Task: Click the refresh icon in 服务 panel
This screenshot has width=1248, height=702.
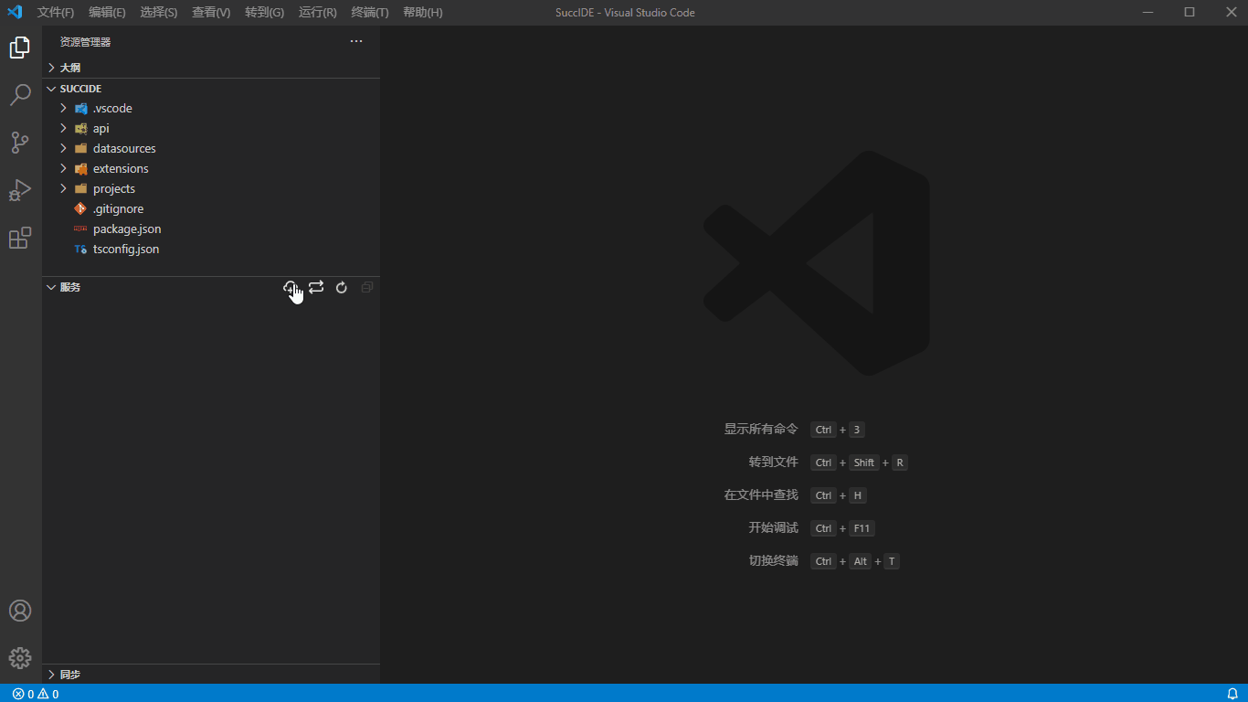Action: click(342, 287)
